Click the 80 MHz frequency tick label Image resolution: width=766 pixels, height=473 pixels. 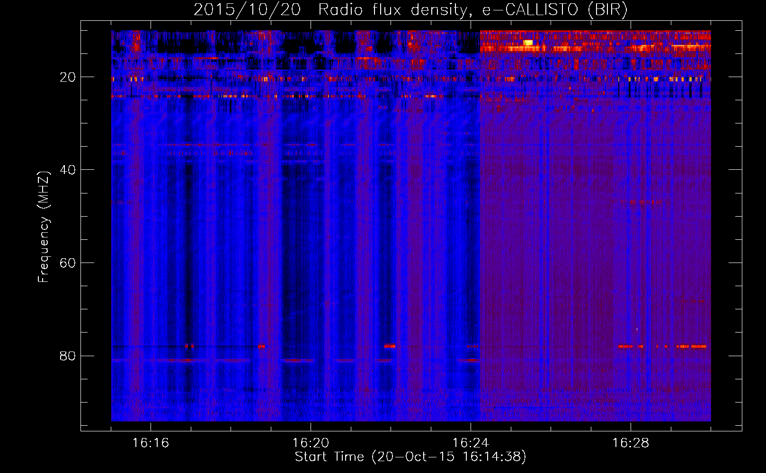(x=68, y=356)
